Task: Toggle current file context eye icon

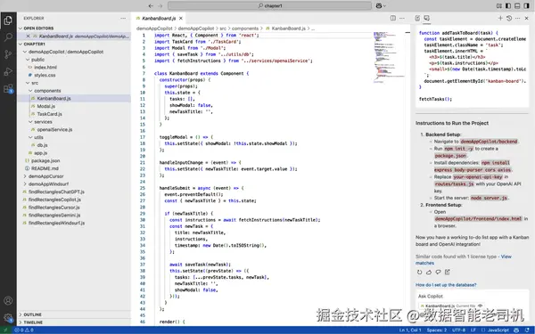Action: pyautogui.click(x=481, y=305)
